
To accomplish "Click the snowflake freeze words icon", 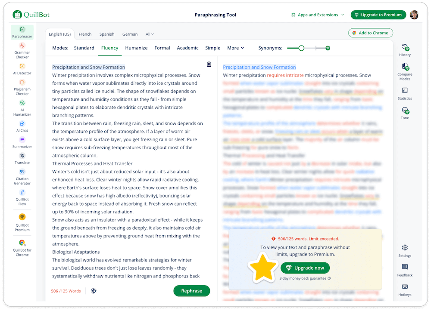I will 94,291.
